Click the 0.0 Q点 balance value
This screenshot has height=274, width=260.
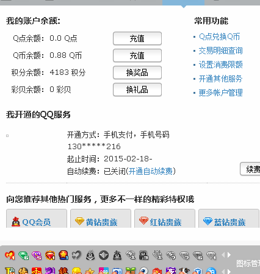tap(63, 38)
